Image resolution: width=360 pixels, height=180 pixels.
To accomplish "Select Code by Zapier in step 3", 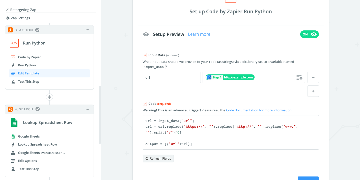I will pyautogui.click(x=29, y=57).
